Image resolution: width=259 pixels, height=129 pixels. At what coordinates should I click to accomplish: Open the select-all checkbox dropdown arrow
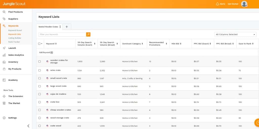[x=42, y=44]
